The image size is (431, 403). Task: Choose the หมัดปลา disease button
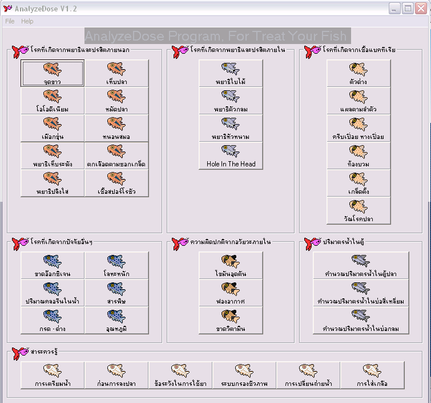(116, 101)
